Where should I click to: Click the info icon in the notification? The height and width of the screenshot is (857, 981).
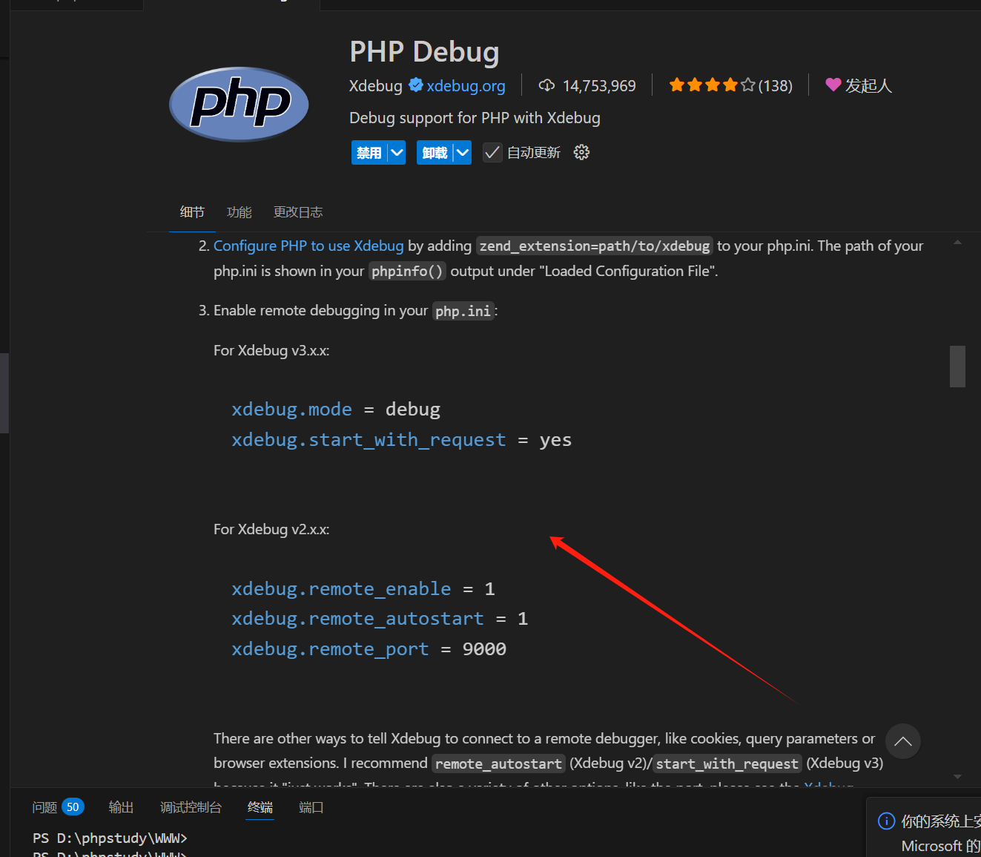point(886,821)
